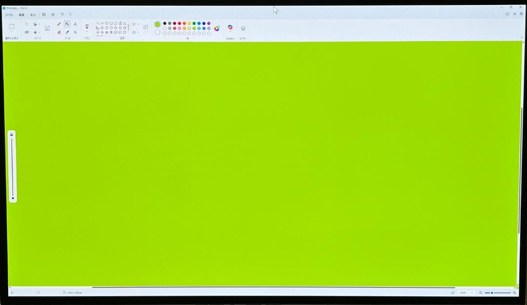This screenshot has width=527, height=305.
Task: Click the horizontal scrollbar at bottom
Action: (273, 287)
